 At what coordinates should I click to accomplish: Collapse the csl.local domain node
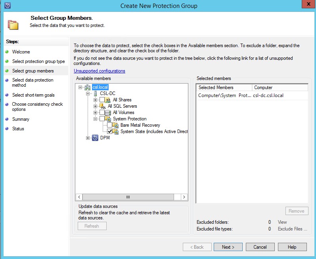[80, 88]
